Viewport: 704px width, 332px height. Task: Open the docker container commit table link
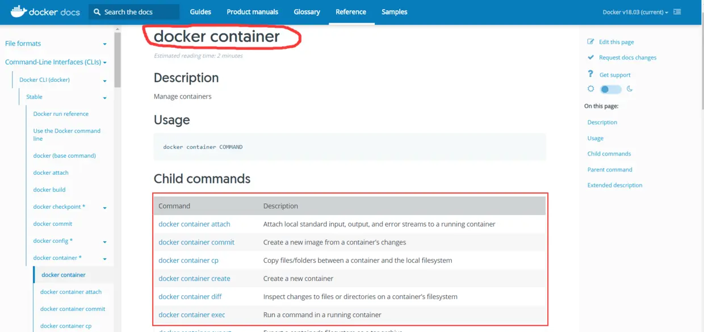click(x=196, y=242)
